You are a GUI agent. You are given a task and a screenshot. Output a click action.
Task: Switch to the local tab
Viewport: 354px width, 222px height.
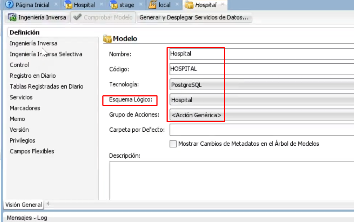[x=164, y=5]
